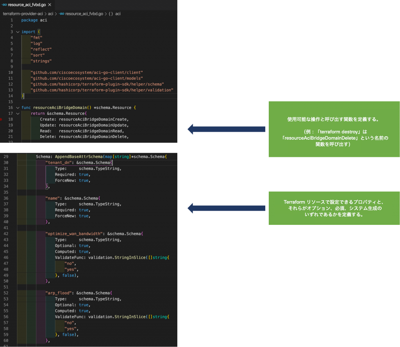400x347 pixels.
Task: Remove the red breakpoint dot at line 18
Action: [2, 119]
